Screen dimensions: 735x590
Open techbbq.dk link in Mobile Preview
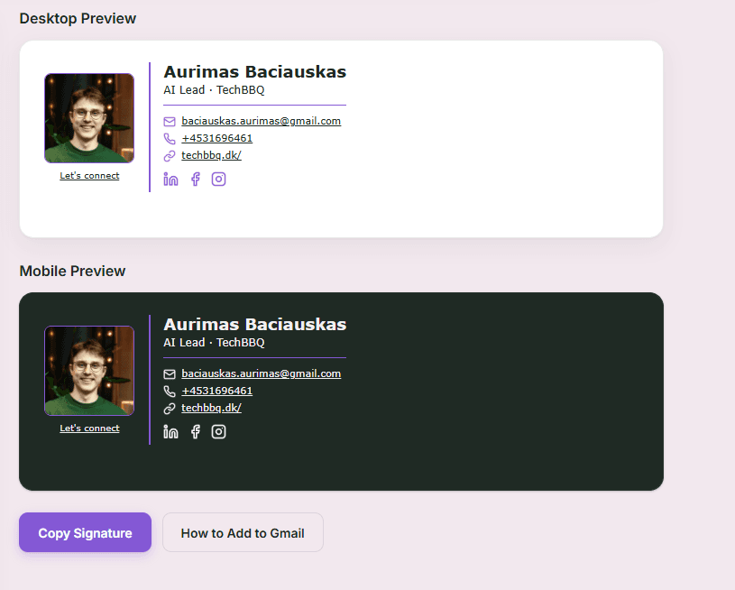tap(211, 408)
